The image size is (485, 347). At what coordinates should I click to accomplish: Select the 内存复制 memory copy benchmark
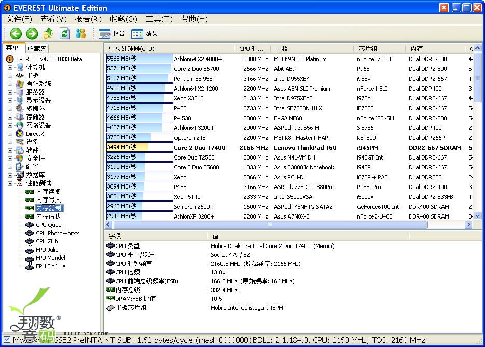coord(49,208)
